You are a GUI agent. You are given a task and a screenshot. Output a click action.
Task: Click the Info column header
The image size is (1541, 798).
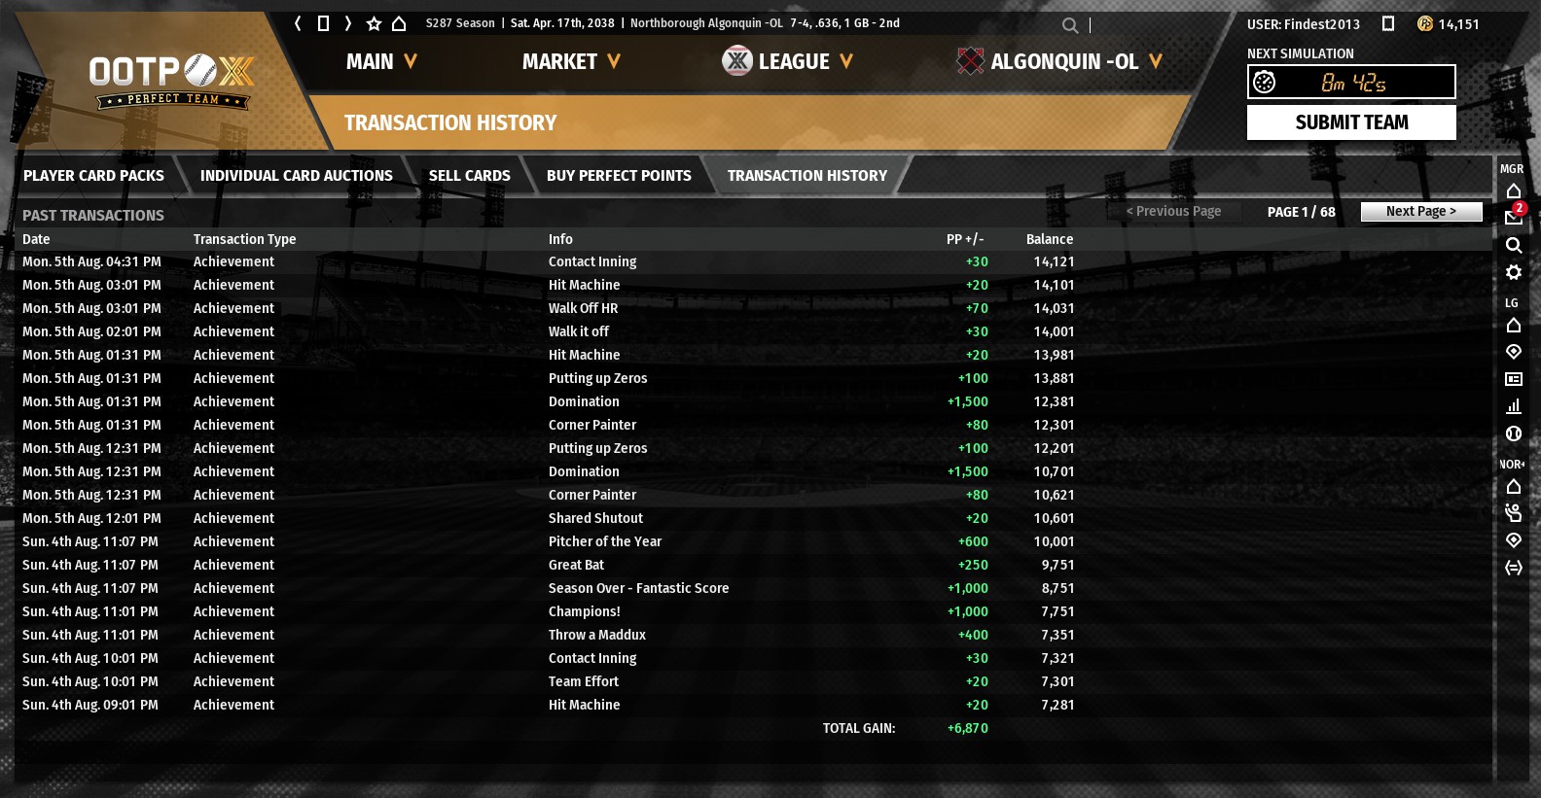point(560,239)
